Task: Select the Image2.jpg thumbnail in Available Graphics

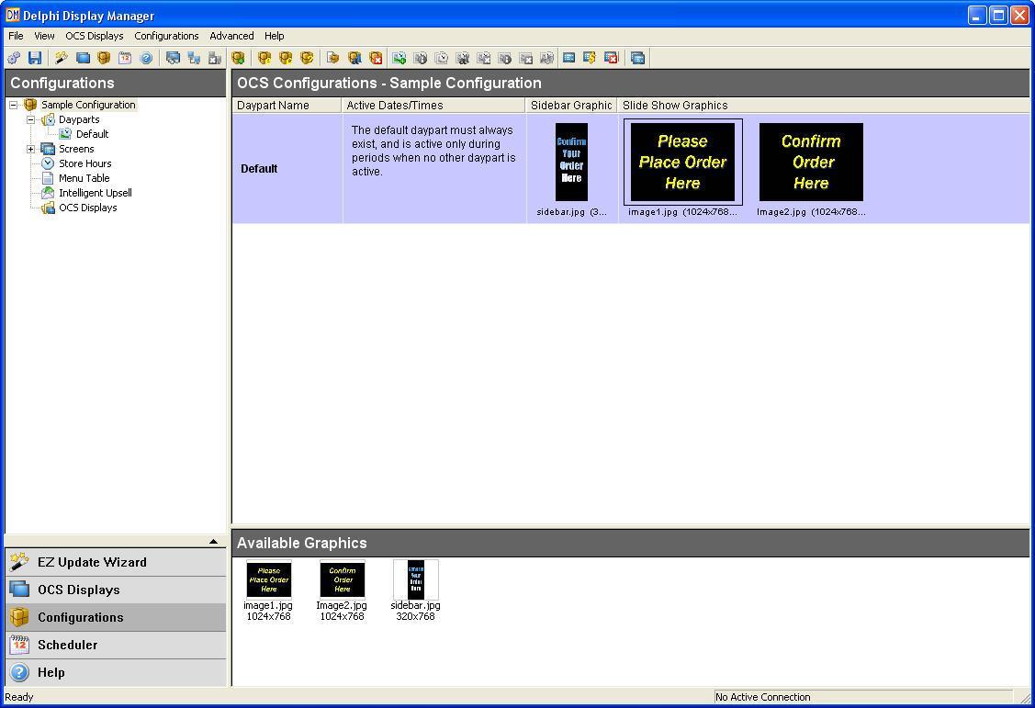Action: (x=342, y=579)
